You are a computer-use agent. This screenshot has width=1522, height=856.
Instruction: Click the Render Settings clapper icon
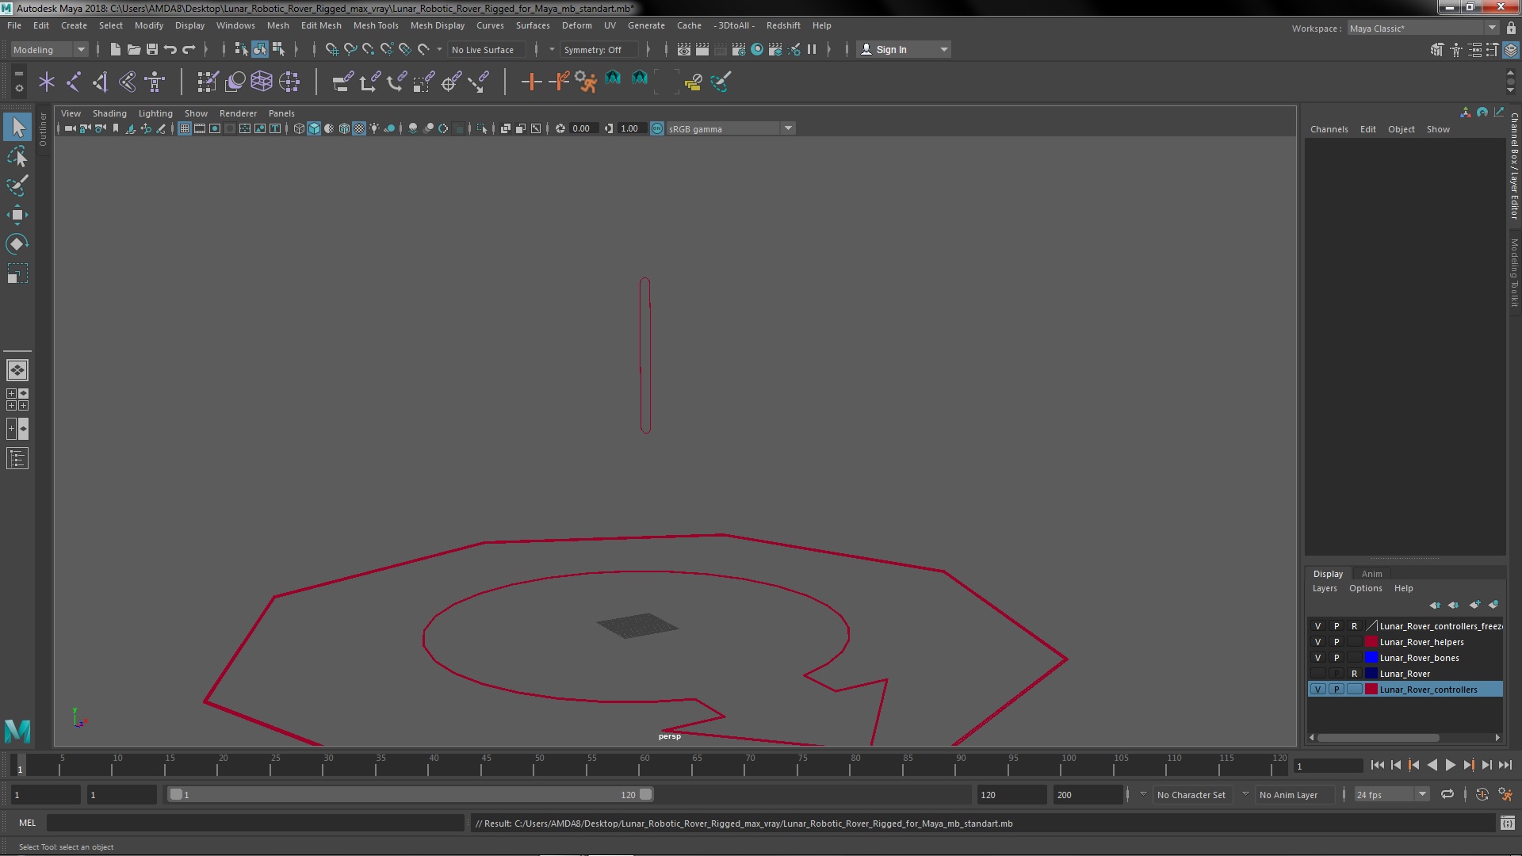pos(738,49)
